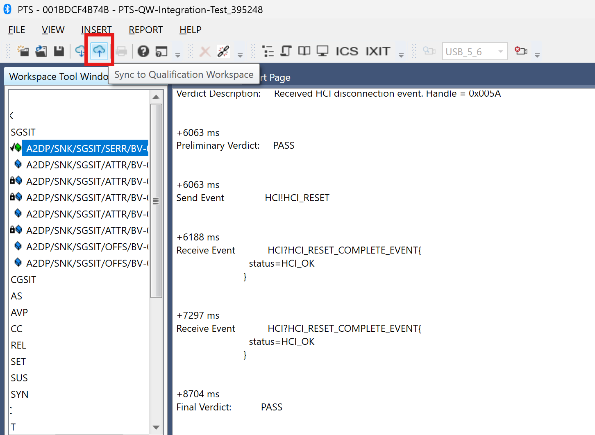The image size is (595, 435).
Task: Open the USB_5_6 device dropdown
Action: [x=475, y=52]
